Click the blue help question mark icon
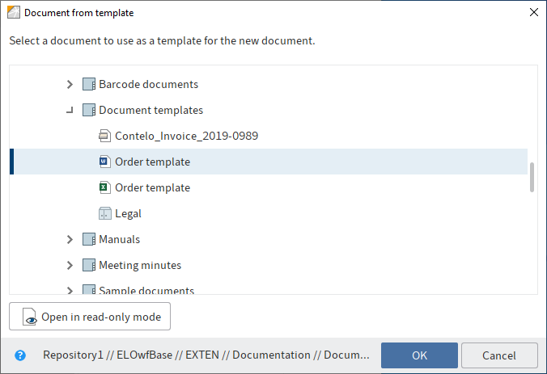Viewport: 547px width, 374px height. [20, 355]
